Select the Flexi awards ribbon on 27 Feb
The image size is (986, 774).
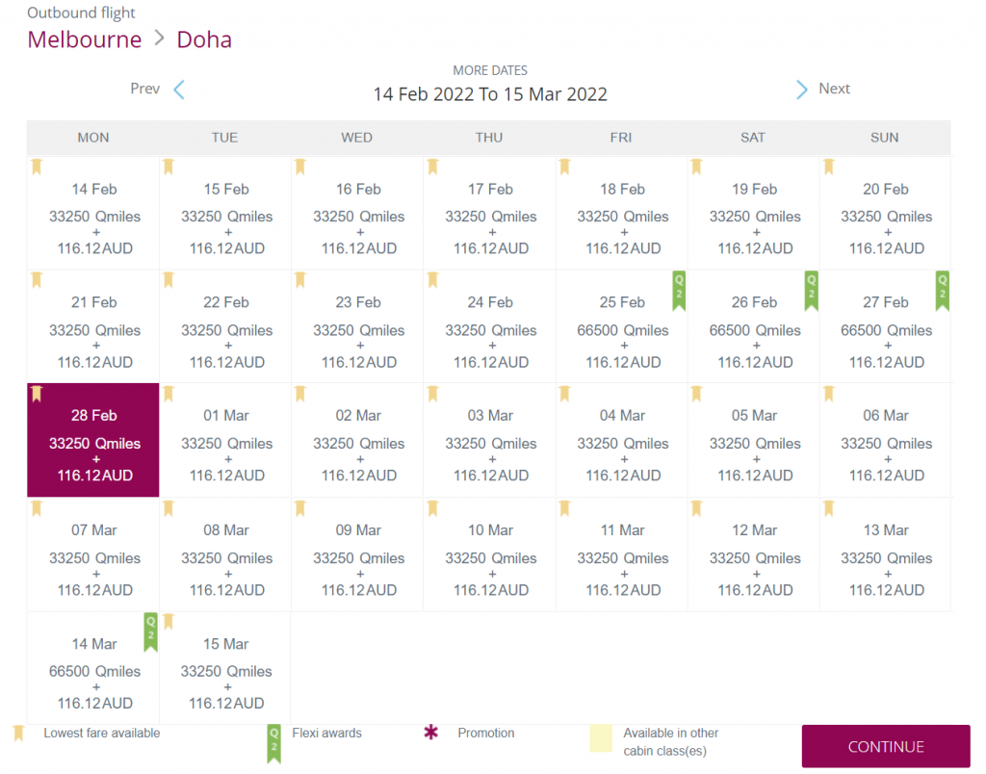[x=942, y=291]
